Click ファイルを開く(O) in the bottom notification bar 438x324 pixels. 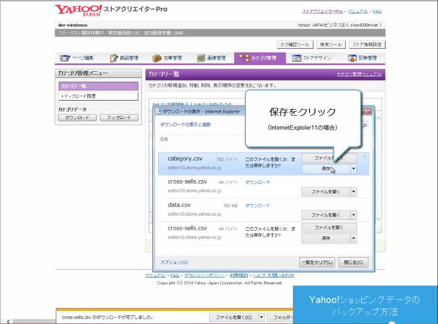tap(234, 317)
